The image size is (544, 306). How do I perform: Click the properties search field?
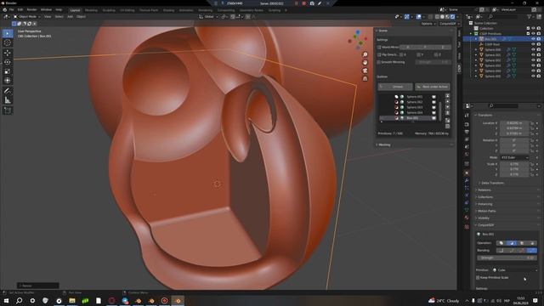(x=503, y=105)
